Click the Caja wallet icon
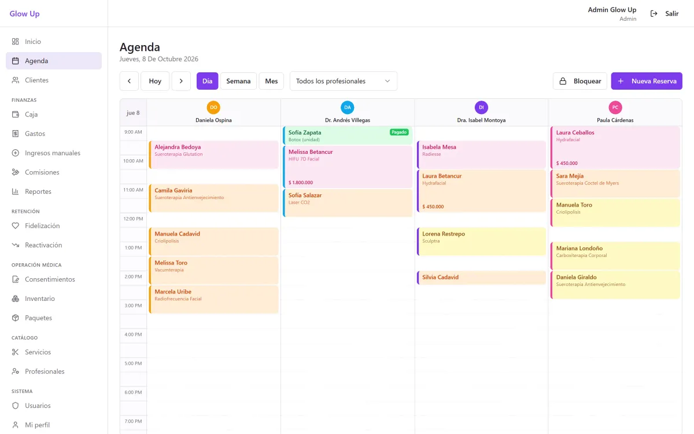The image size is (694, 434). click(x=16, y=115)
